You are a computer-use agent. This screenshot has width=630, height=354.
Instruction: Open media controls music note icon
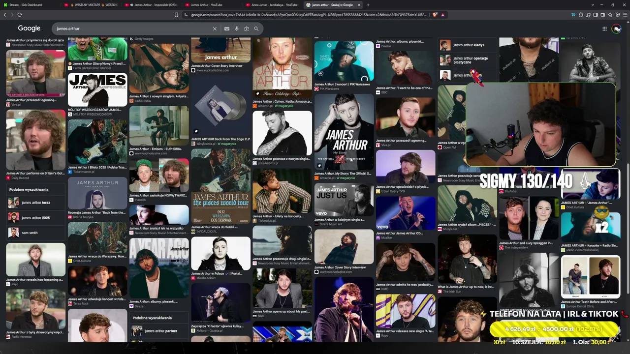pyautogui.click(x=588, y=15)
